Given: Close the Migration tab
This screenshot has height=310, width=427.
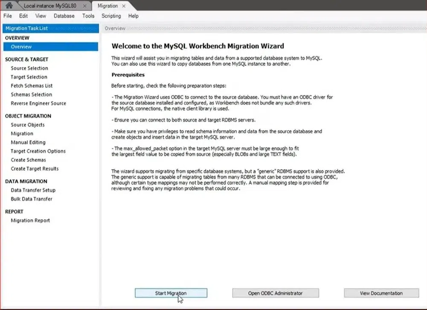Looking at the screenshot, I should (x=124, y=6).
